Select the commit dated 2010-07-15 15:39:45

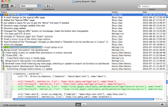pos(83,69)
